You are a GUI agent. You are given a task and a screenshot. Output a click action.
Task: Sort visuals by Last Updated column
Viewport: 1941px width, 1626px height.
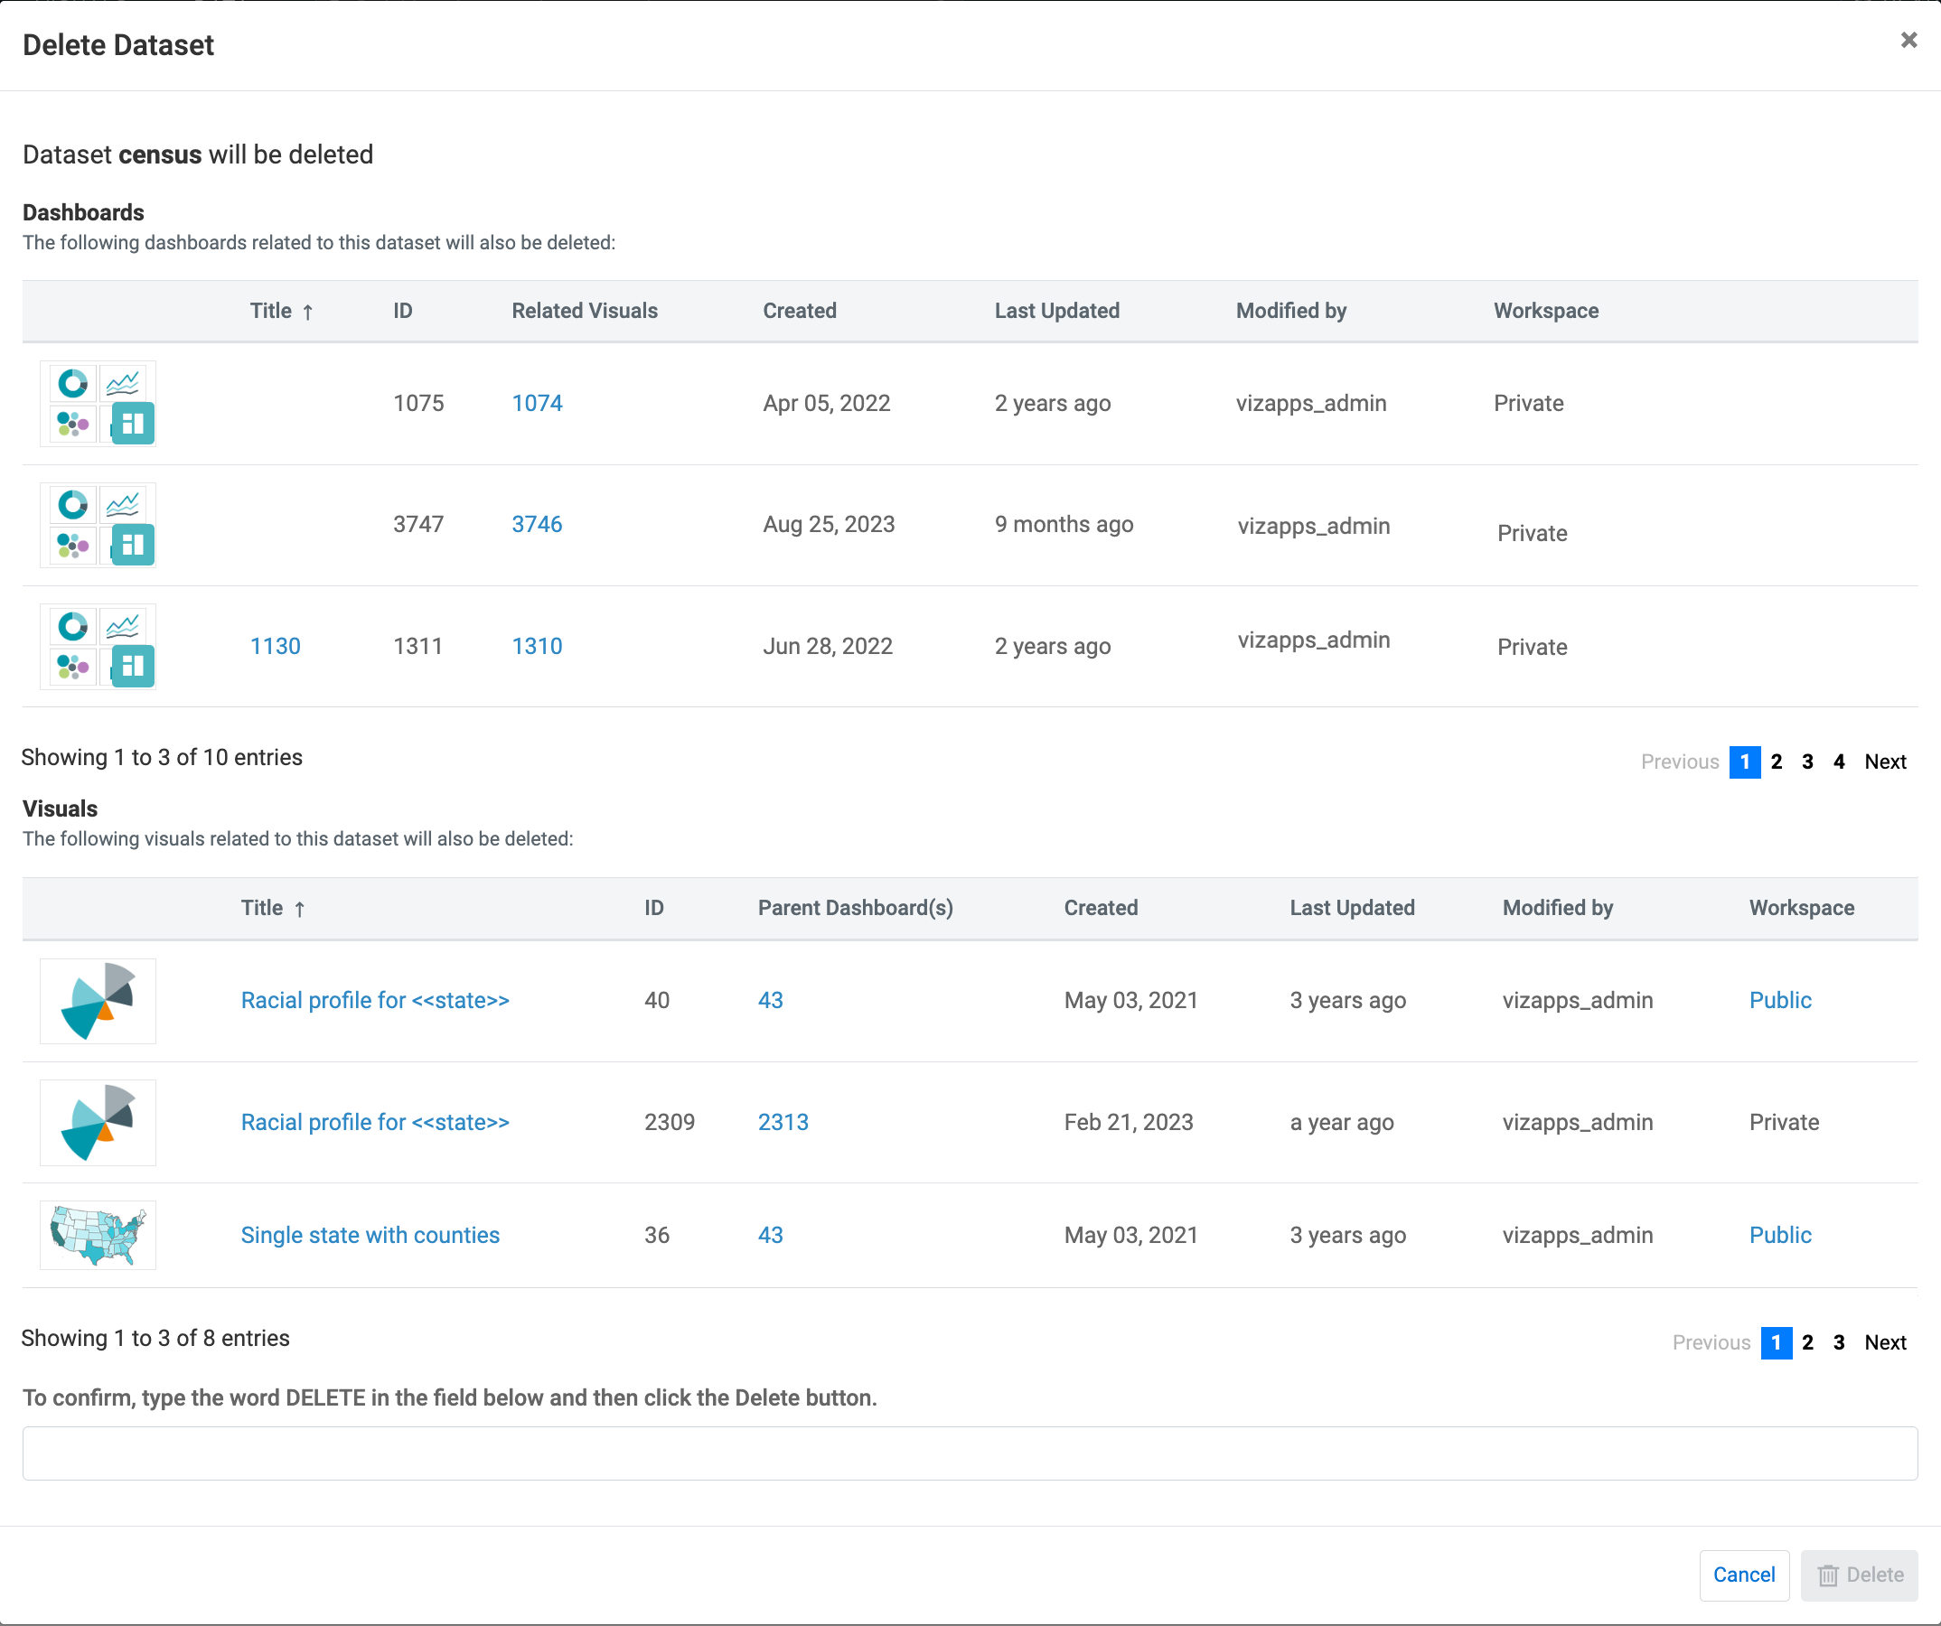coord(1352,908)
